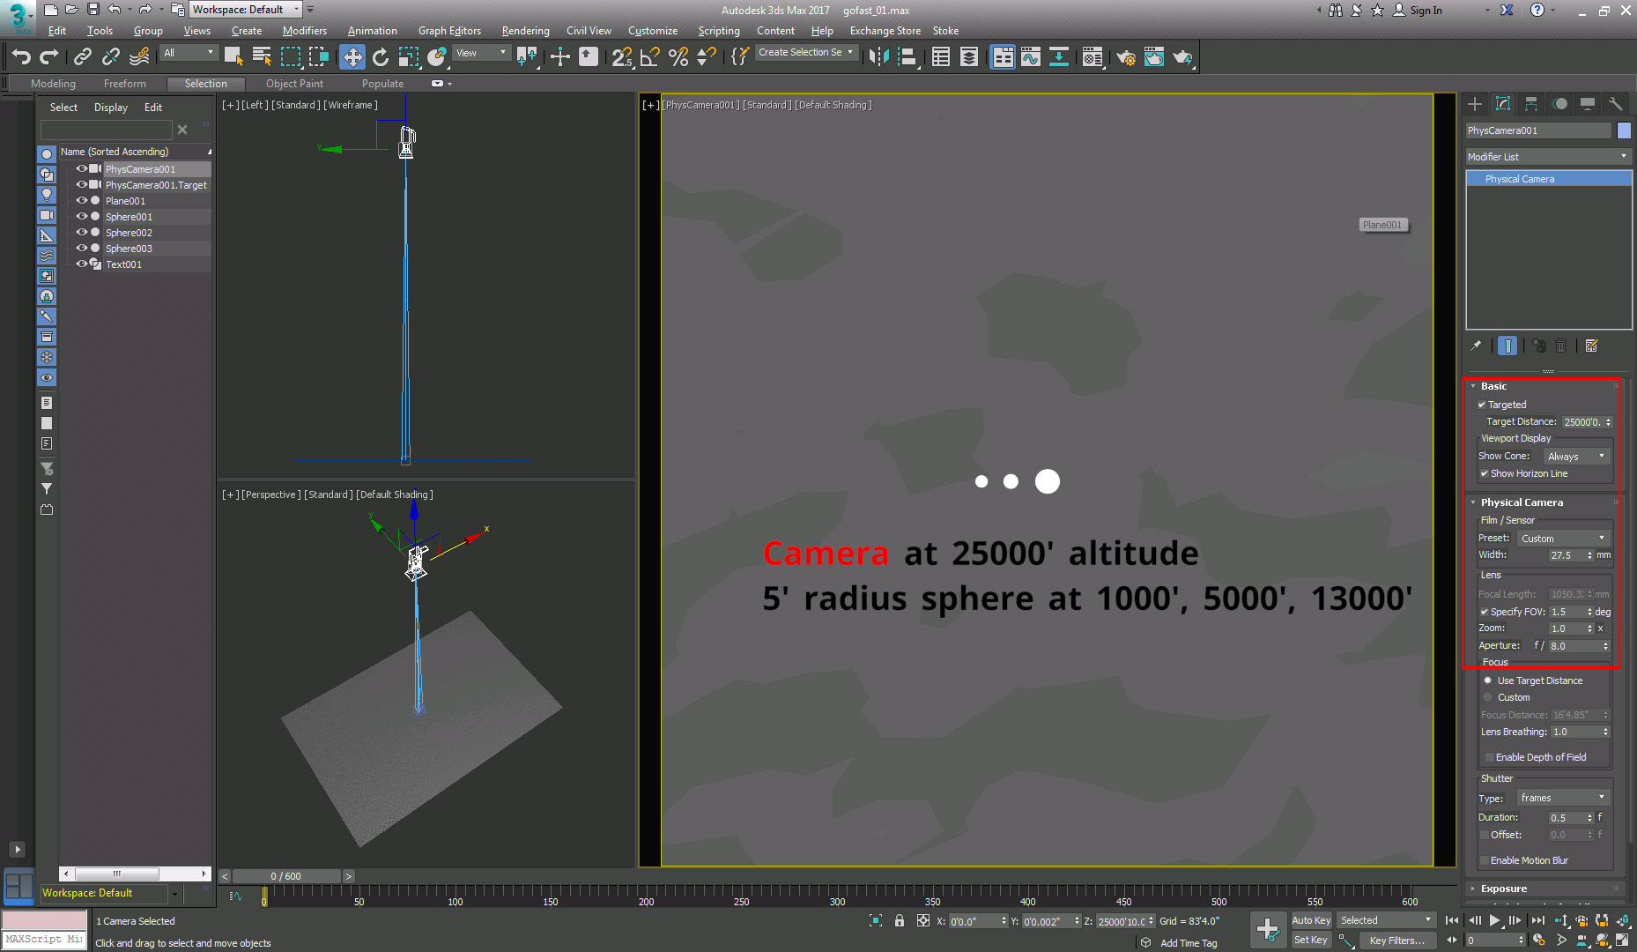Screen dimensions: 1637x952
Task: Toggle the Specify FOV checkbox
Action: 1485,612
